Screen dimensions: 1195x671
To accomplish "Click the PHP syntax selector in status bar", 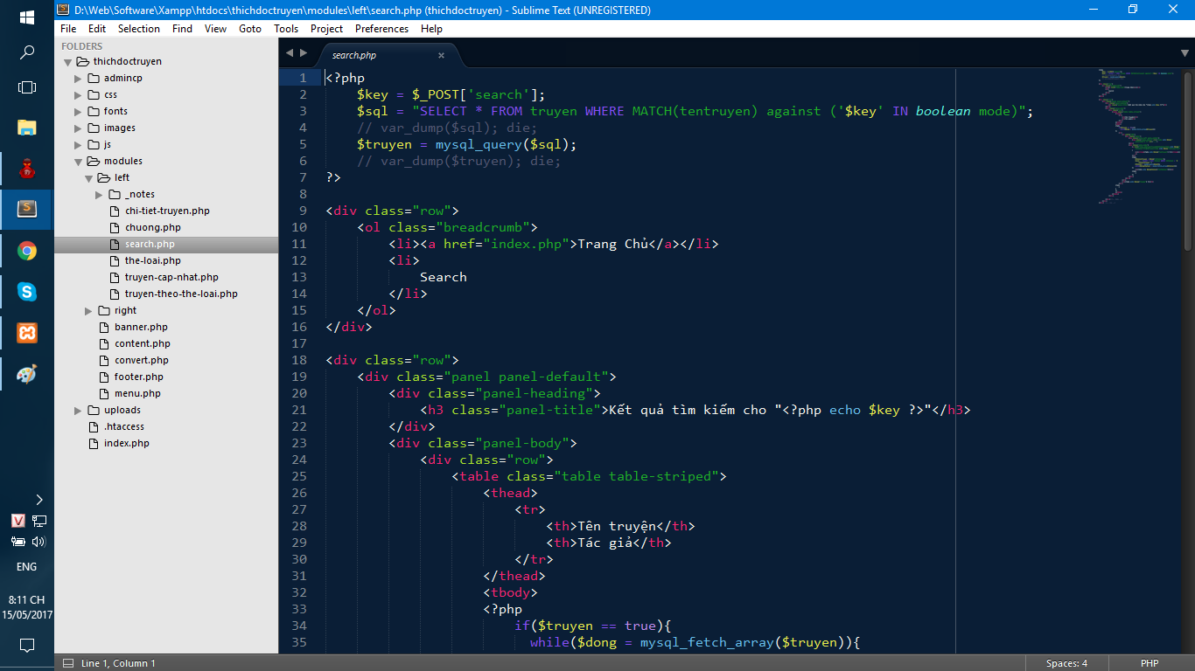I will (1149, 663).
